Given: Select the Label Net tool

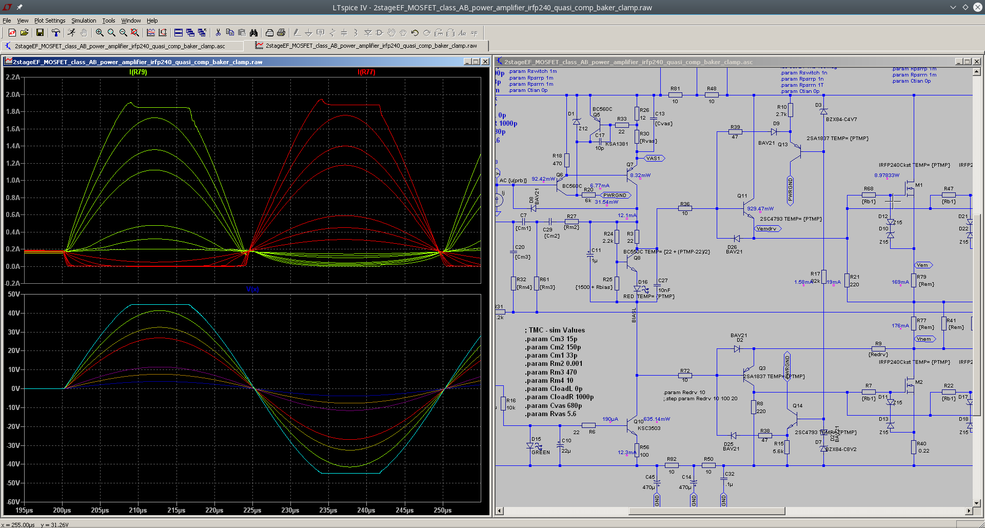Looking at the screenshot, I should coord(321,33).
